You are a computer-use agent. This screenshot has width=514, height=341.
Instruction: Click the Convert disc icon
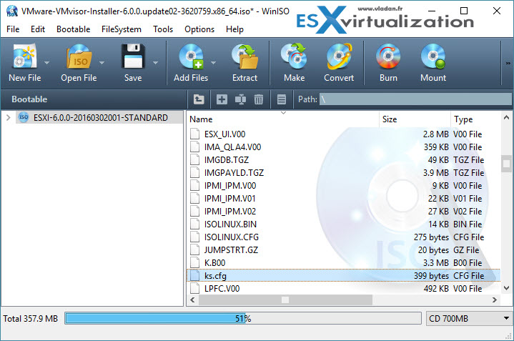click(x=339, y=56)
